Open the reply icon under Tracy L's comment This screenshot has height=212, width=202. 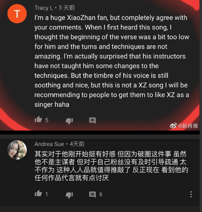pyautogui.click(x=92, y=120)
